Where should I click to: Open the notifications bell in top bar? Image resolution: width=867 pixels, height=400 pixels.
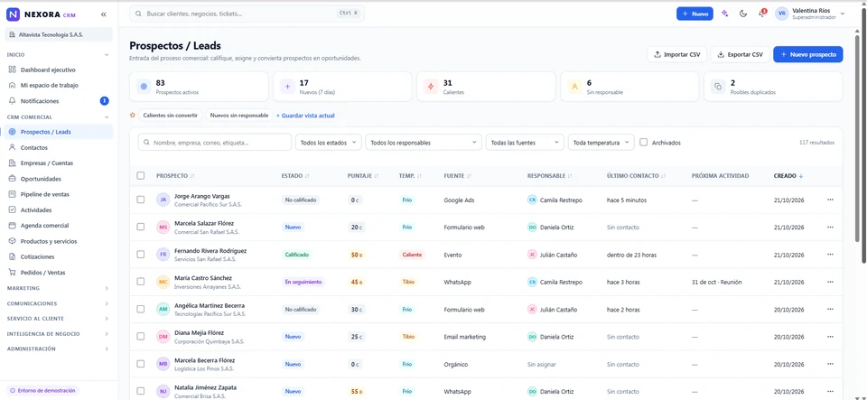pyautogui.click(x=761, y=14)
